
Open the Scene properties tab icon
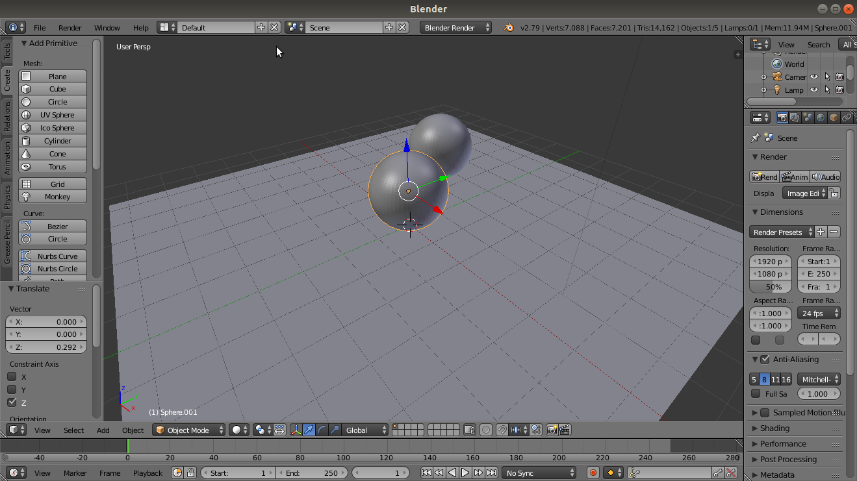808,117
